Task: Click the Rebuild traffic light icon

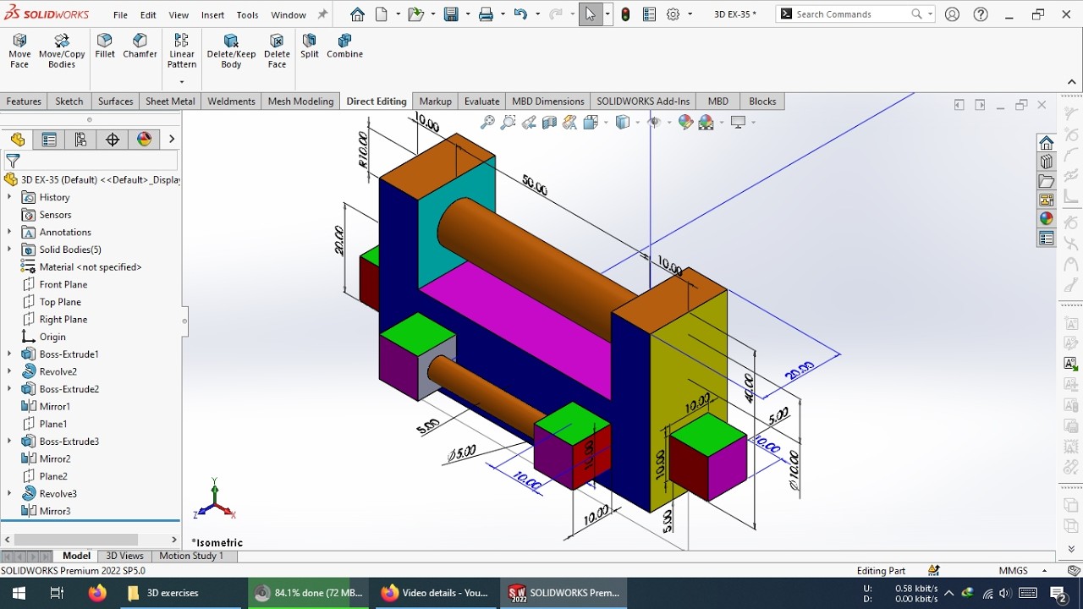Action: click(x=625, y=14)
